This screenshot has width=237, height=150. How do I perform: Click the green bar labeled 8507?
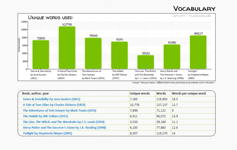[x=198, y=52]
